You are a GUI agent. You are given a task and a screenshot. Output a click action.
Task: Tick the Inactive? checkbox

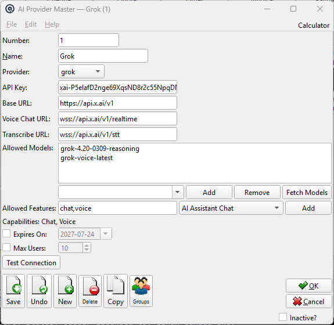tap(283, 317)
